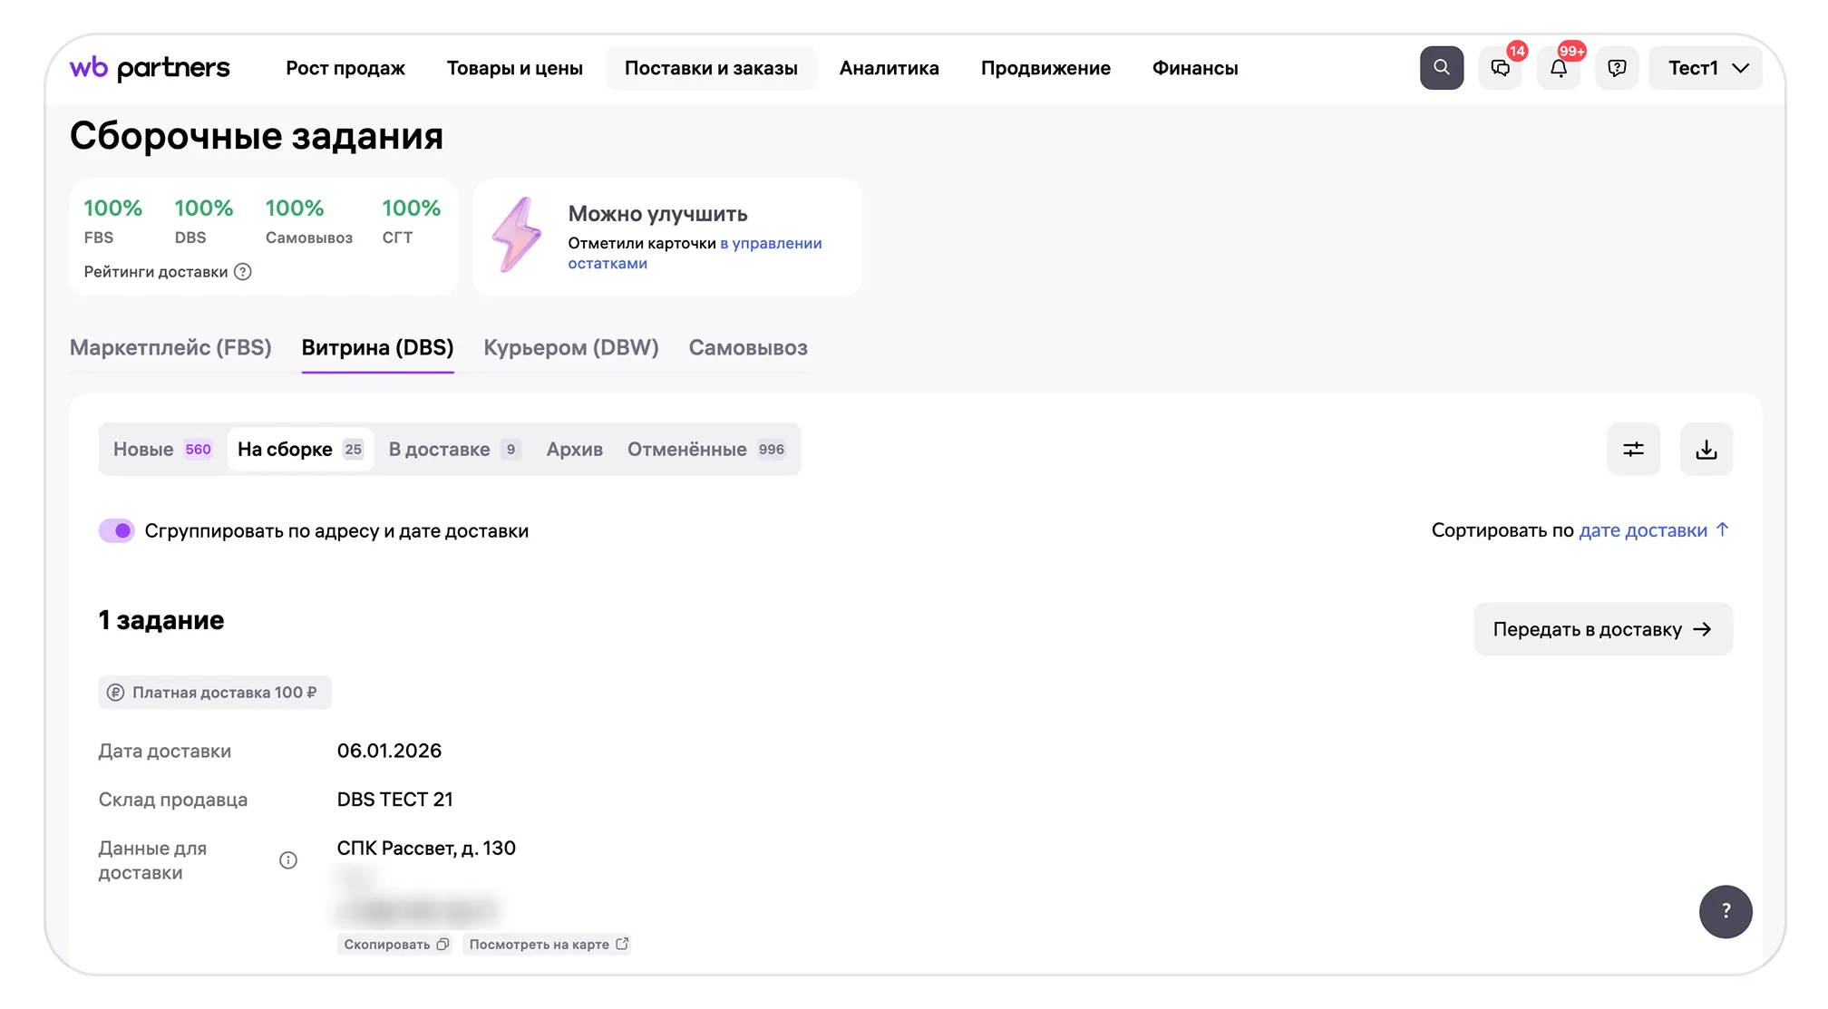This screenshot has width=1828, height=1009.
Task: Change the sort field дате доставки
Action: tap(1642, 530)
